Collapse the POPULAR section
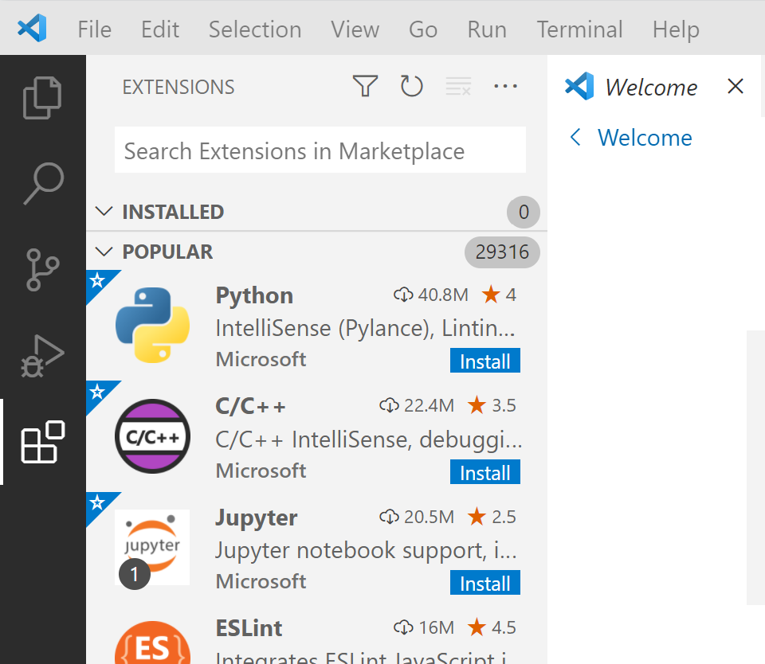765x664 pixels. click(104, 252)
